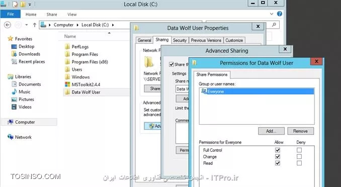The image size is (341, 187).
Task: Select the Program Files folder icon
Action: [x=67, y=54]
